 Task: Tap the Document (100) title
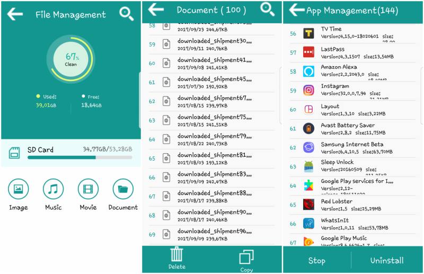[x=211, y=10]
